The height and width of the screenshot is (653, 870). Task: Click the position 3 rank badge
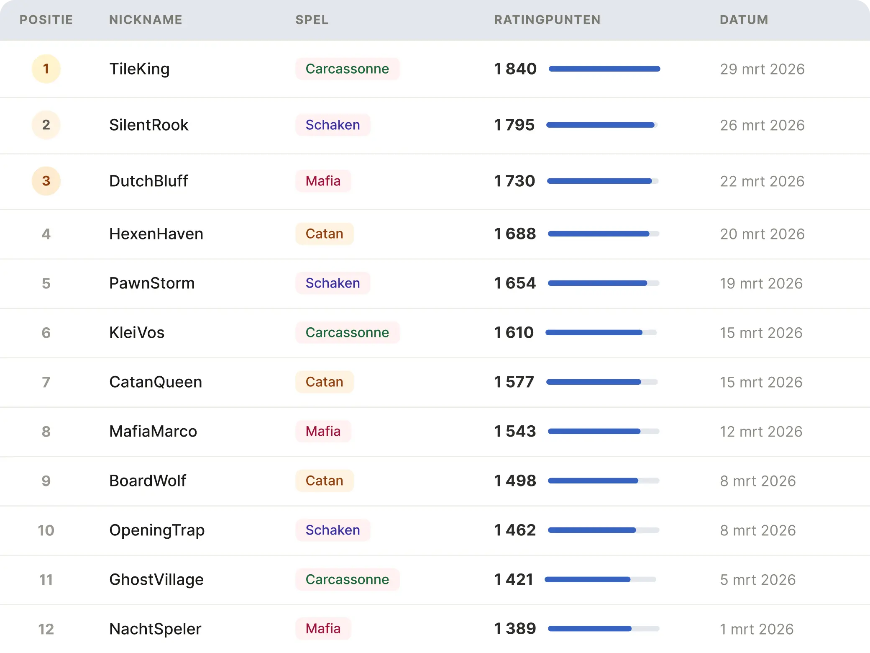[46, 181]
